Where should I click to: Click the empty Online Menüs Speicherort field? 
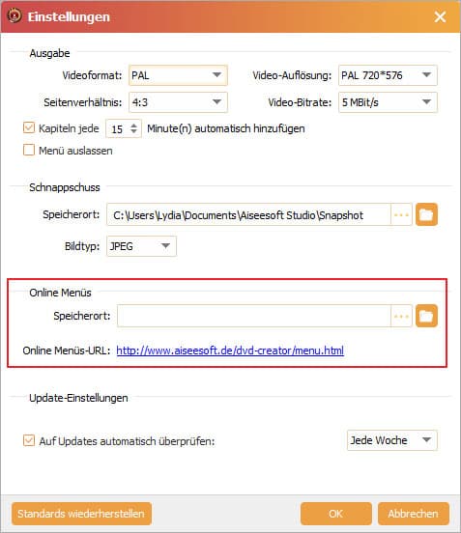pyautogui.click(x=254, y=316)
